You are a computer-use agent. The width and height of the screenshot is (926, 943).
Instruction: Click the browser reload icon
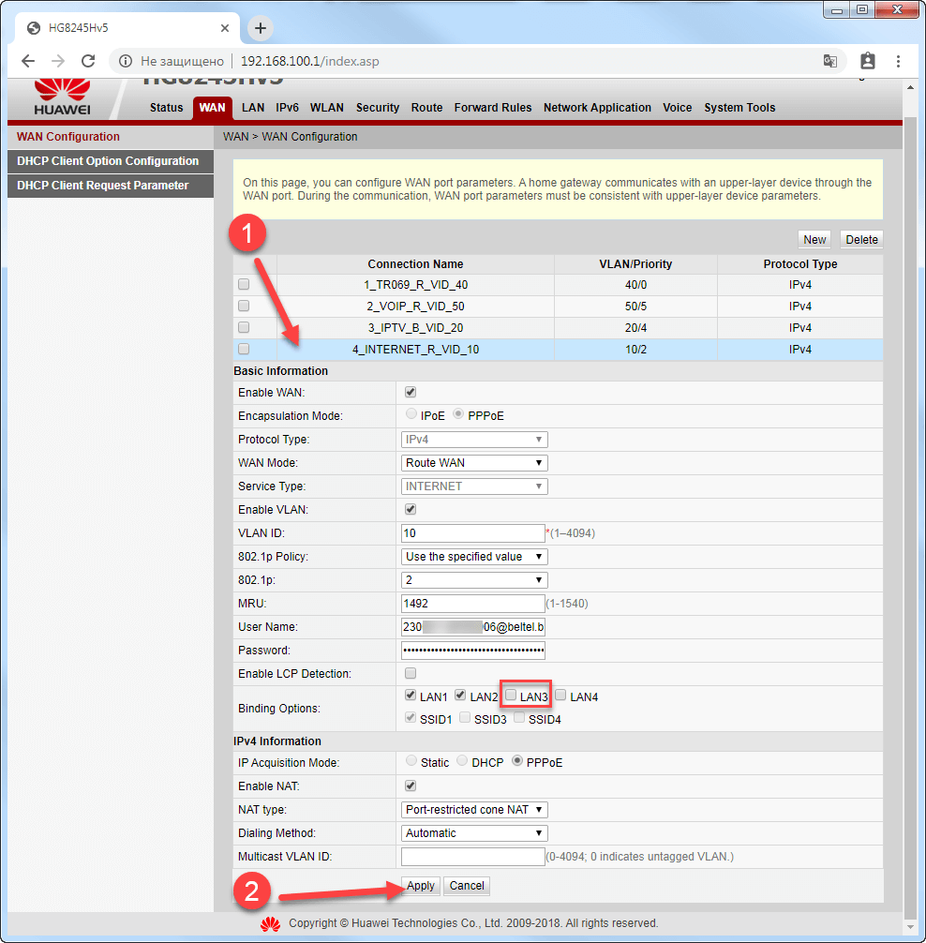88,61
